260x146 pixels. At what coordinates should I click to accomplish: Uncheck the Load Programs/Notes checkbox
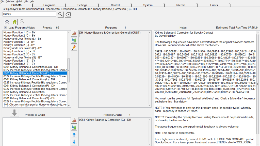point(5,27)
